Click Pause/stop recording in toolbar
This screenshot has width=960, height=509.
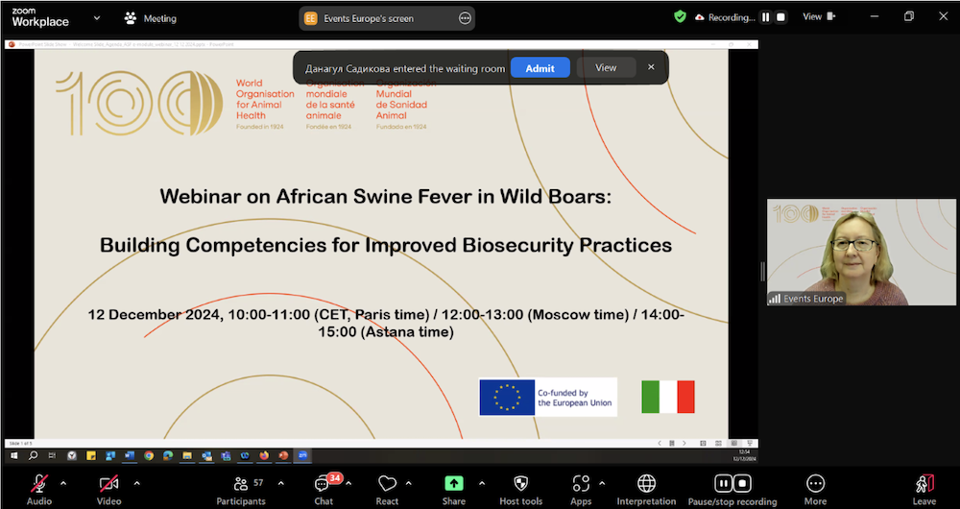[x=732, y=483]
